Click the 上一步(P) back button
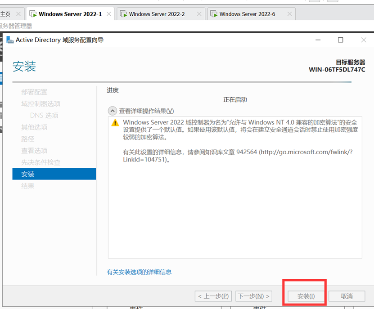 [x=213, y=296]
